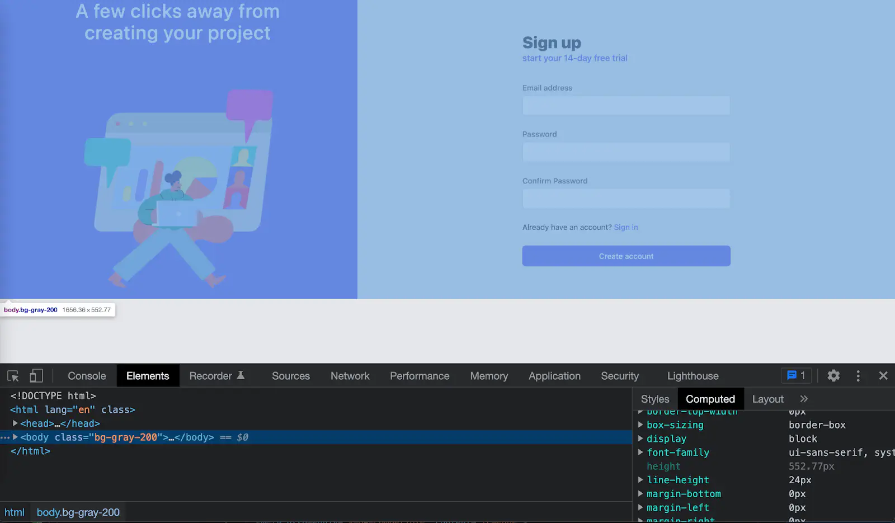Switch to the Console tab
The image size is (895, 523).
click(87, 376)
